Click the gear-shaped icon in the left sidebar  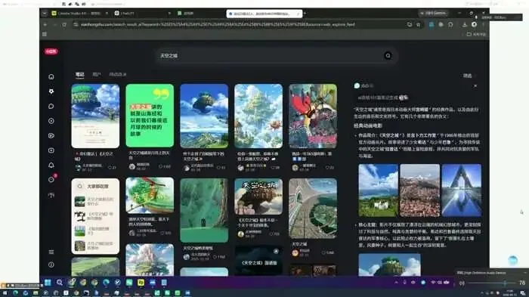[x=51, y=91]
